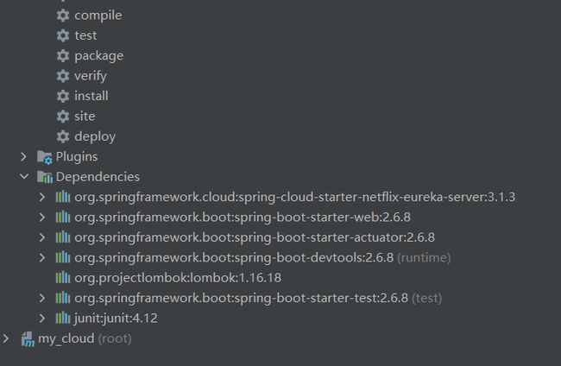Click the gear icon beside test

click(63, 35)
